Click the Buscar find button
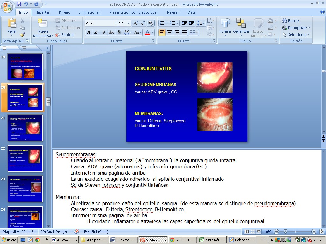Viewport: 326px width, 244px height. (x=290, y=21)
